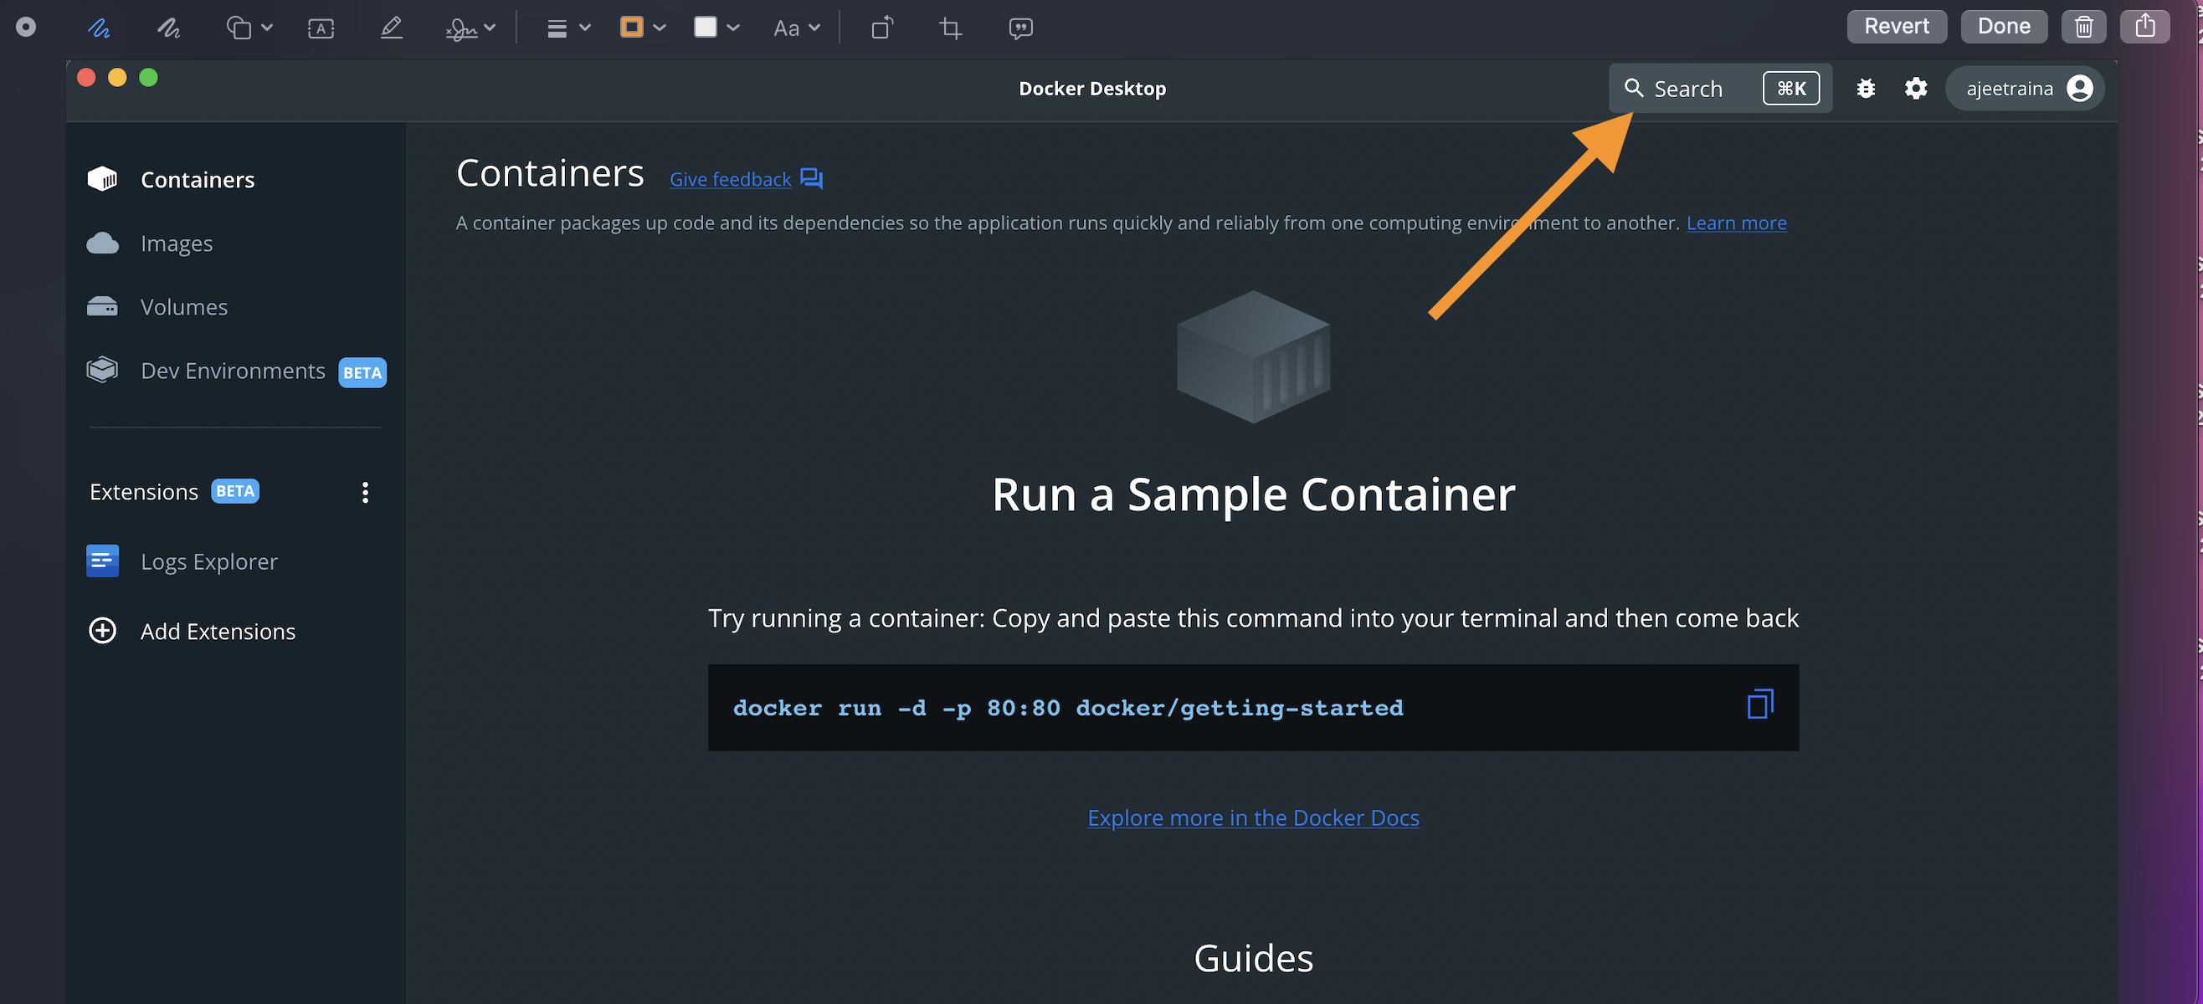Click the Share icon
Image resolution: width=2203 pixels, height=1004 pixels.
coord(2144,27)
